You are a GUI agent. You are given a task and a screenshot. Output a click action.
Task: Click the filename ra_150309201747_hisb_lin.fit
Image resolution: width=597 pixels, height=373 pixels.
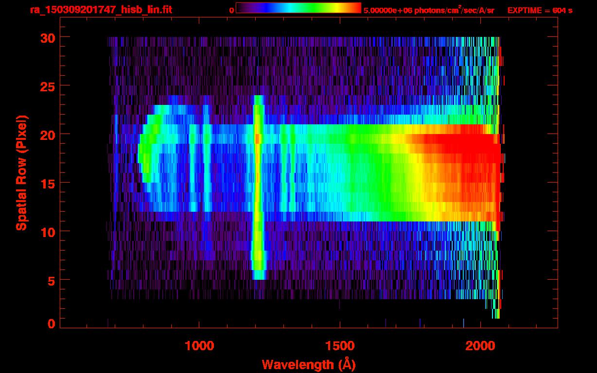101,10
